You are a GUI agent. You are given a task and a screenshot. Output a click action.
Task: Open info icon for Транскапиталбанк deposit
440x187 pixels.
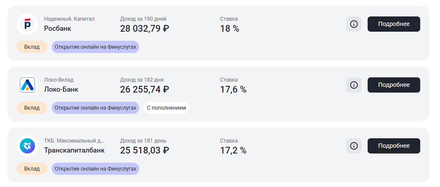point(354,146)
